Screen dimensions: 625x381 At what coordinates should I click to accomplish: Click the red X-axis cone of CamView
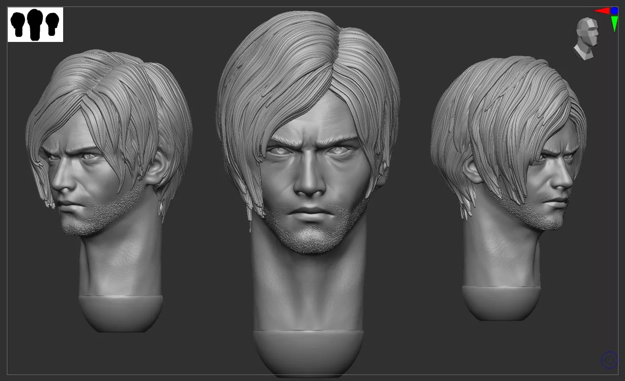[601, 11]
